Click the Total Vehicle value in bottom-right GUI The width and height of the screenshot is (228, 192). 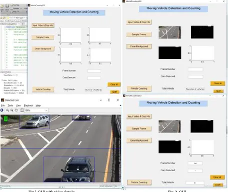[195, 182]
